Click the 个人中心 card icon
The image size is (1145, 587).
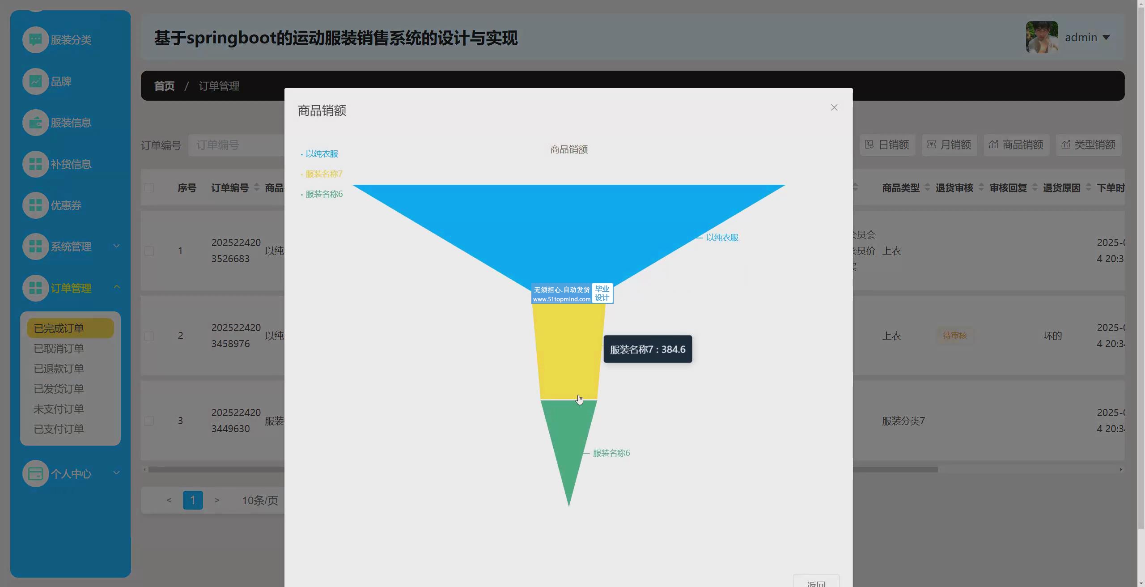click(35, 473)
